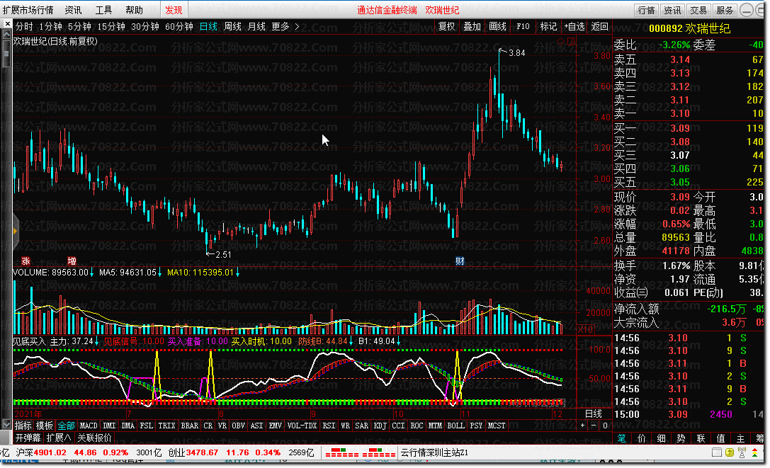Click the signal antenna icon in status bar
The width and height of the screenshot is (770, 468).
(x=742, y=452)
